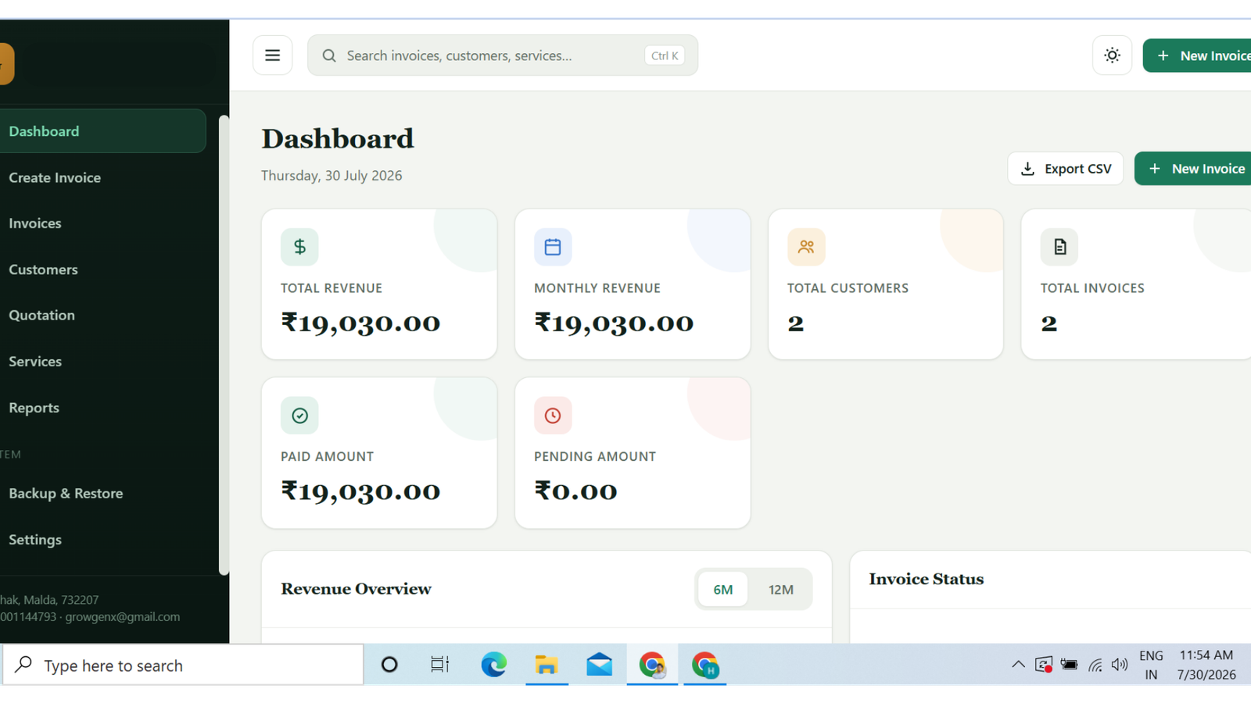This screenshot has width=1251, height=703.
Task: Open the Mail app from the taskbar
Action: 600,665
